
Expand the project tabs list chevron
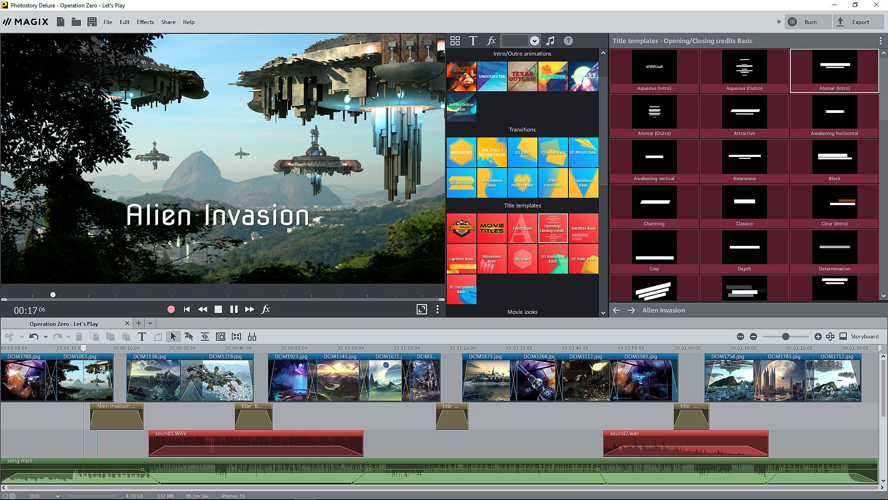click(150, 323)
